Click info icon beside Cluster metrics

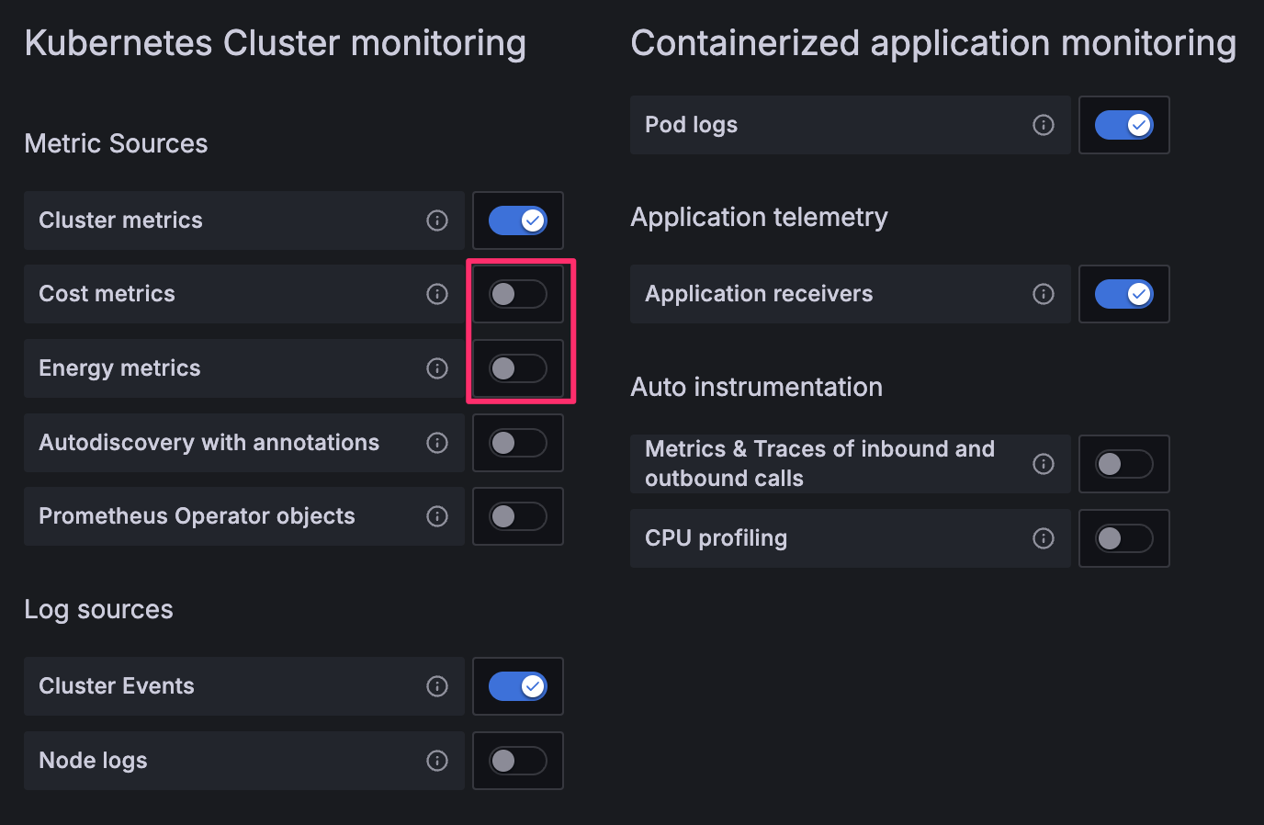[437, 220]
